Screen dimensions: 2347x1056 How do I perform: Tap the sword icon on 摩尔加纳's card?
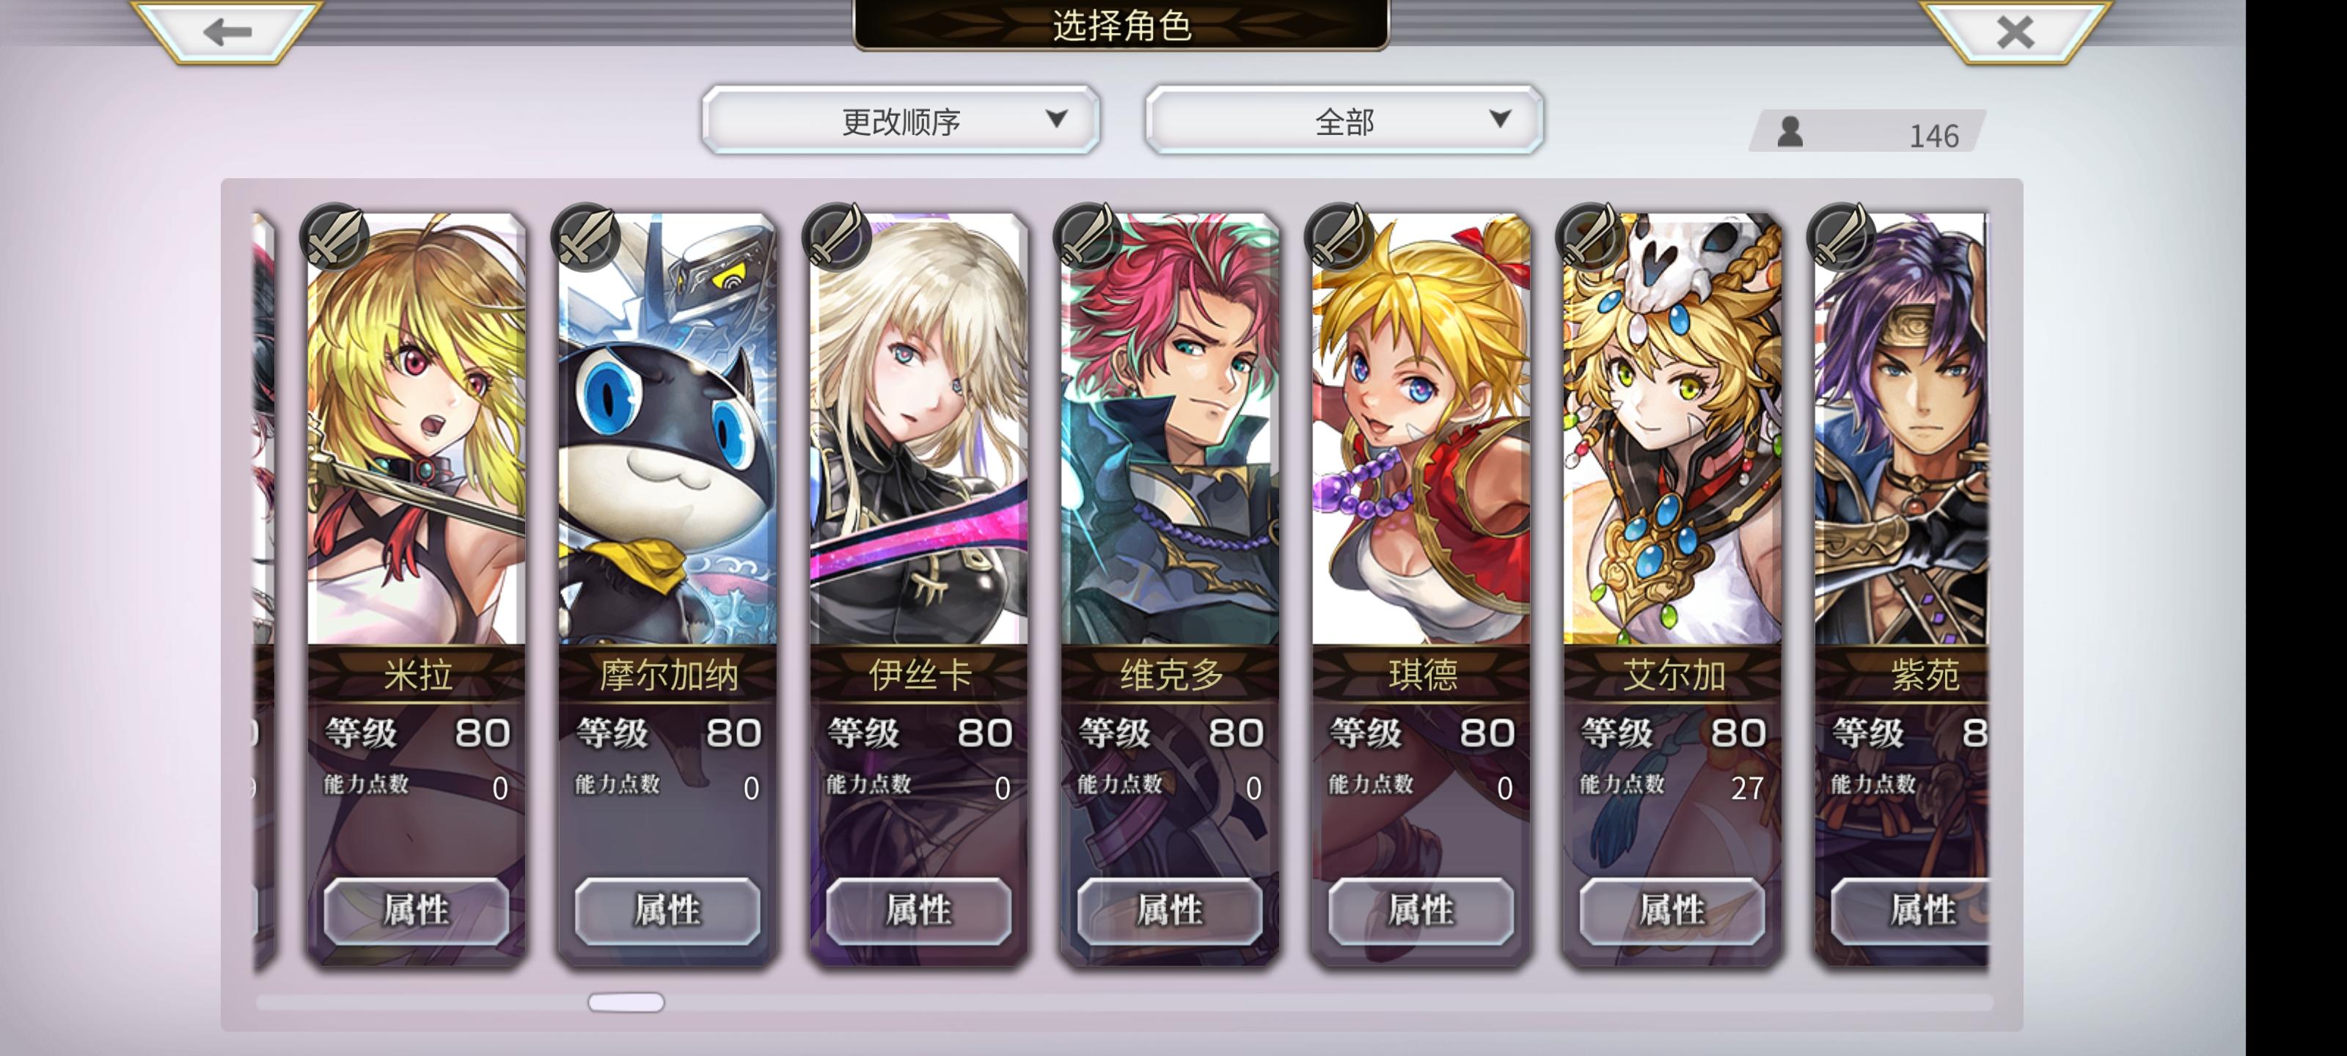pyautogui.click(x=586, y=238)
